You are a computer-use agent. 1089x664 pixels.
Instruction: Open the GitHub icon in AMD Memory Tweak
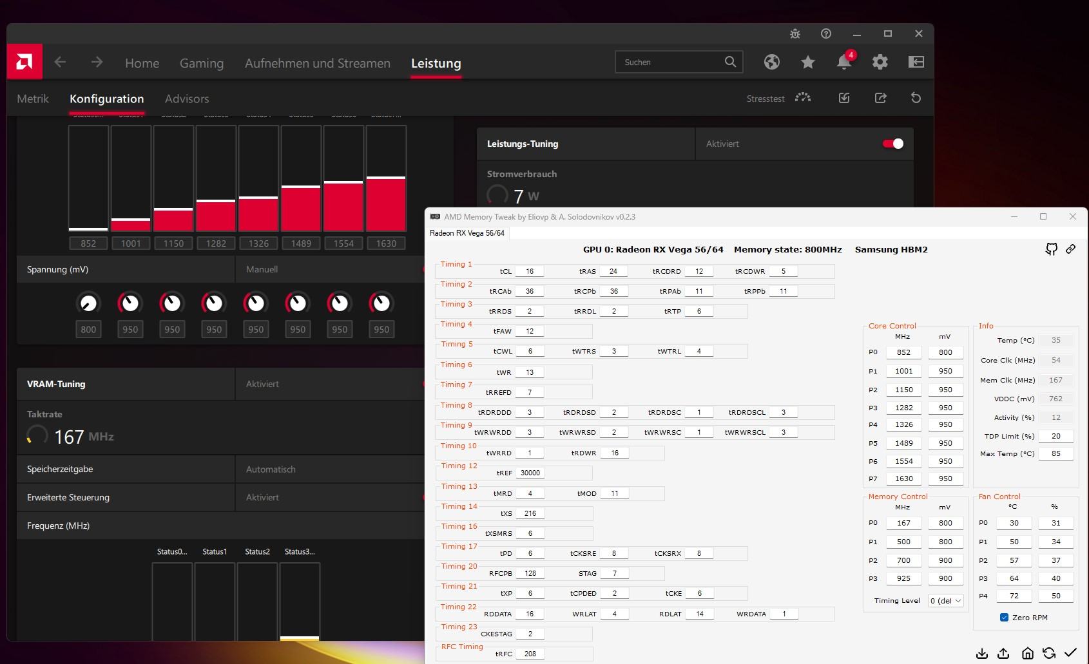(x=1052, y=249)
